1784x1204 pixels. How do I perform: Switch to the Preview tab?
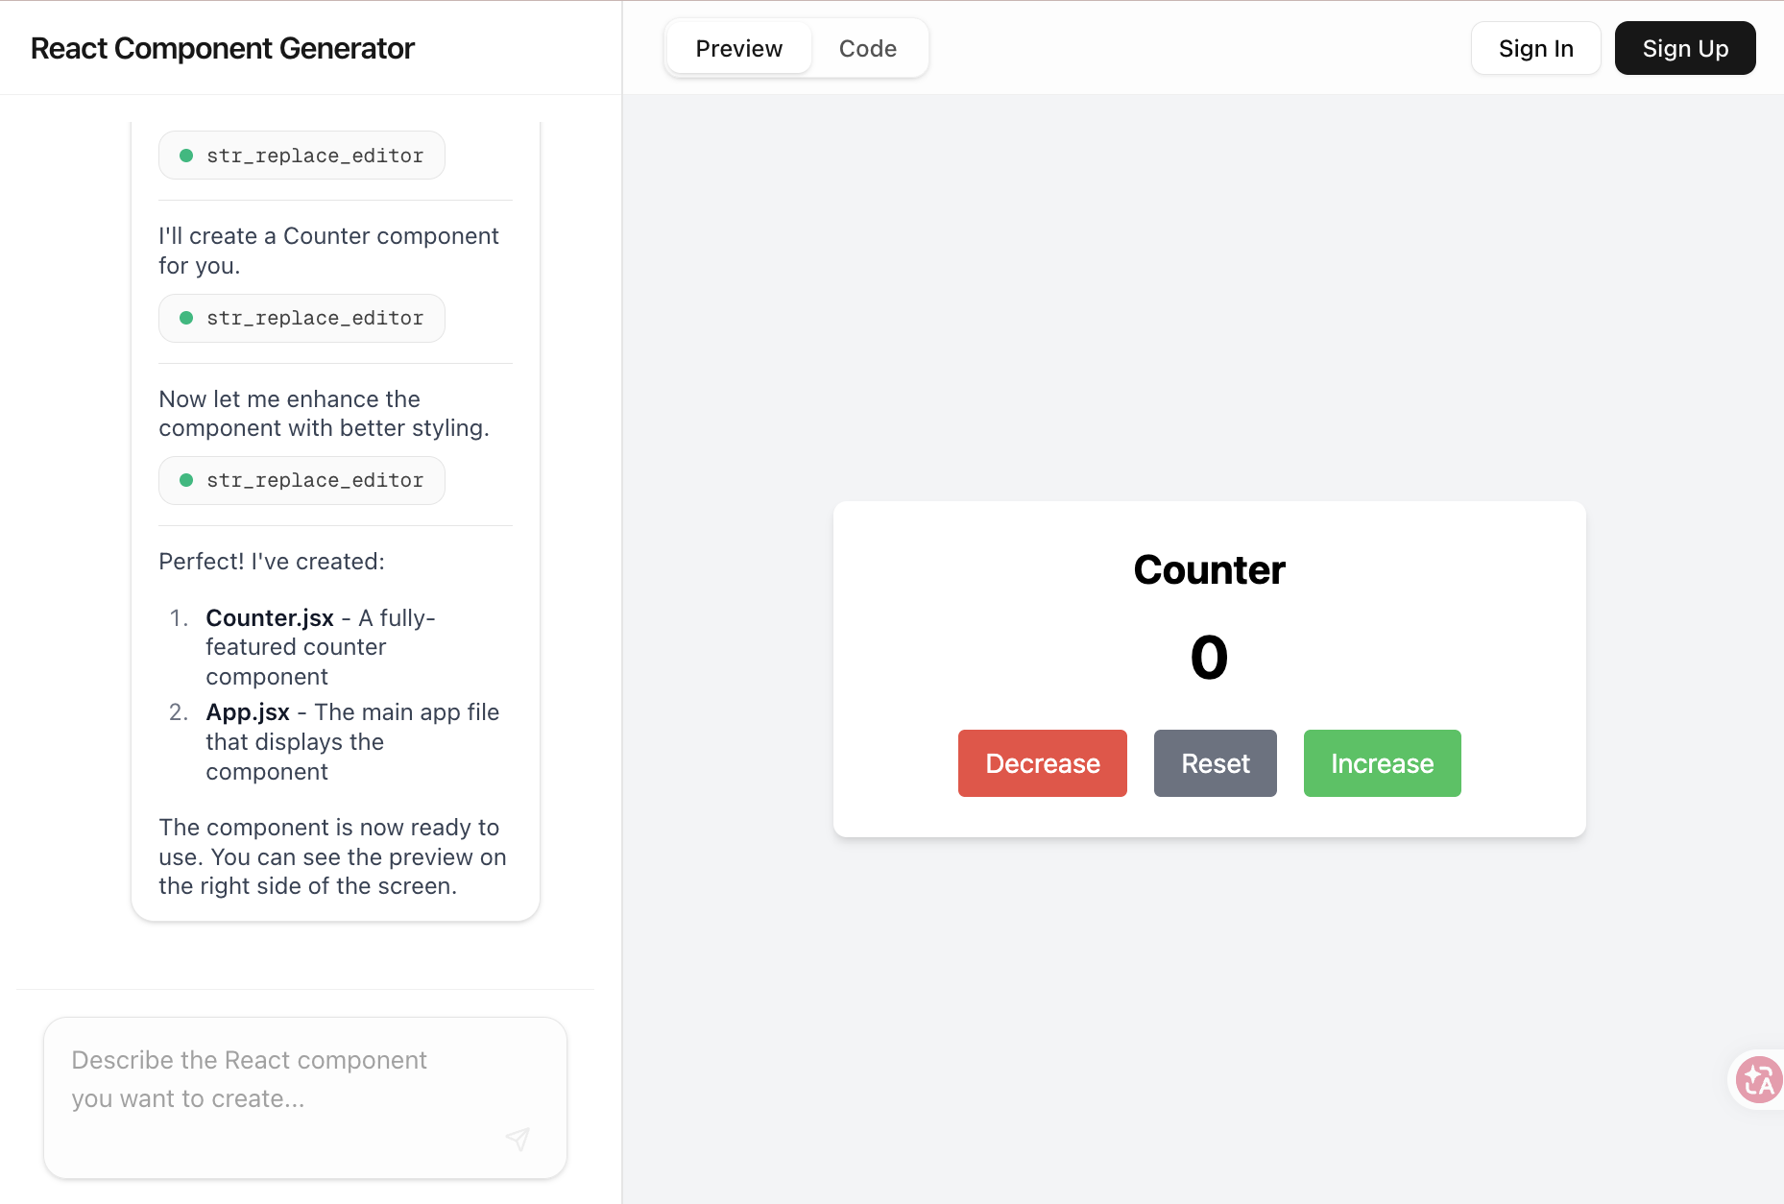(738, 49)
